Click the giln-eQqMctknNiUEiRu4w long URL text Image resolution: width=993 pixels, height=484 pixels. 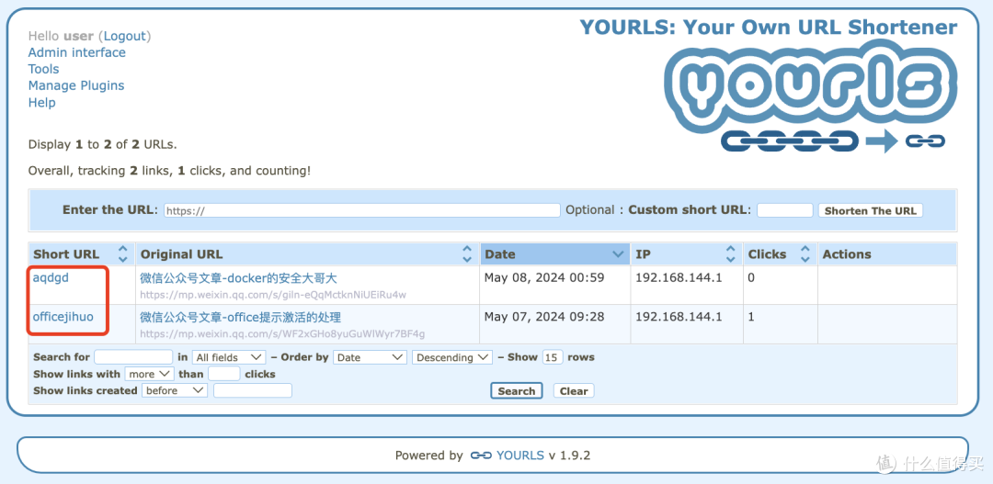click(273, 295)
